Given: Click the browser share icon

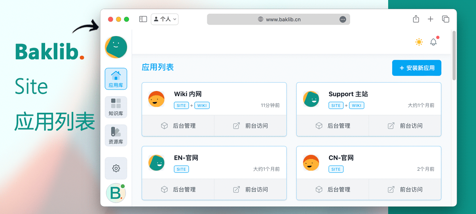Looking at the screenshot, I should [x=416, y=19].
